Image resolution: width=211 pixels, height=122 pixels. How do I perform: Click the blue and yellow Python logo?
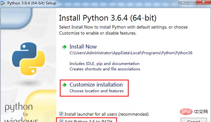(28, 59)
